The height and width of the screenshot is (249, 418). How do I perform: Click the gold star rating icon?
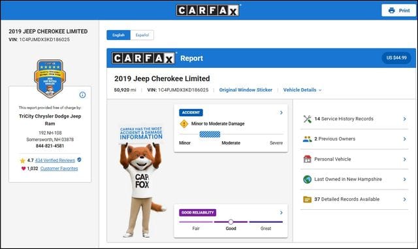(23, 160)
